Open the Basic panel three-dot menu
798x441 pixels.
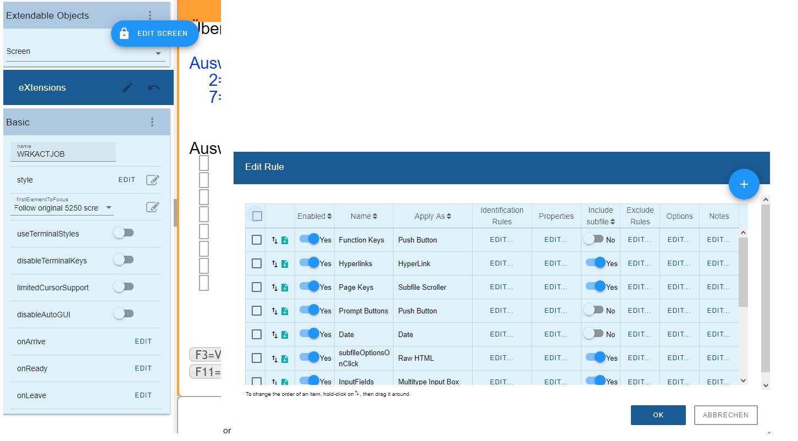point(152,122)
